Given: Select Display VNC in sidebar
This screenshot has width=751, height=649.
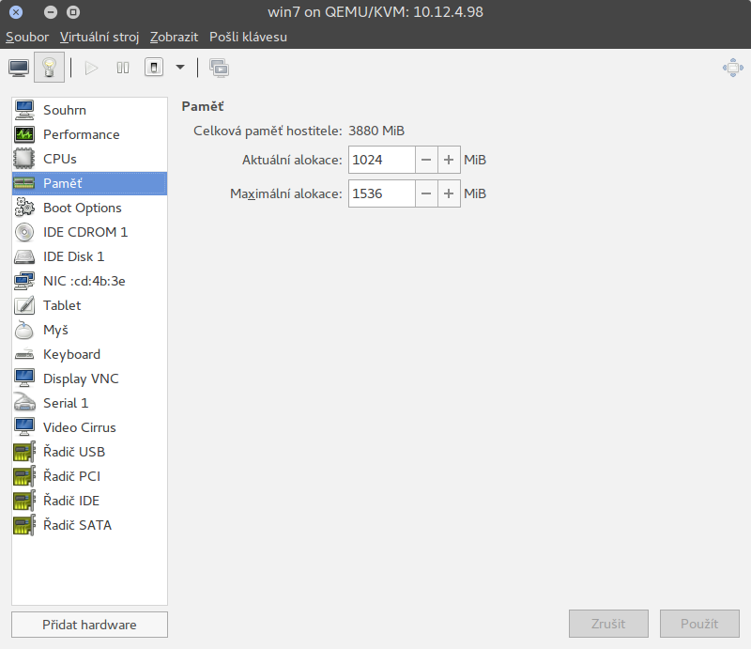Looking at the screenshot, I should (81, 379).
